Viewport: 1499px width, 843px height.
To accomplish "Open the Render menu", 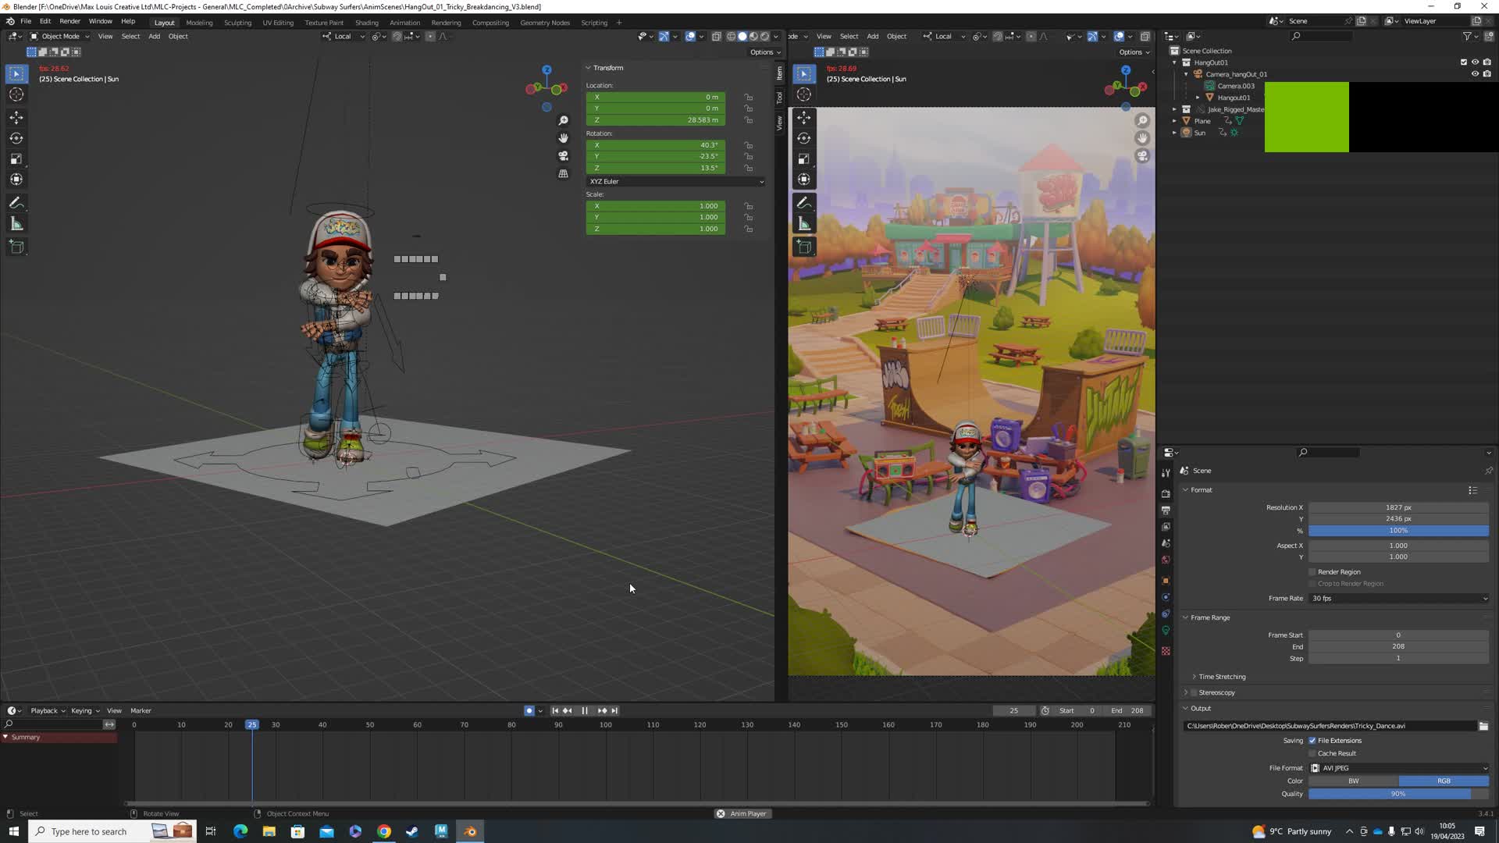I will click(x=69, y=22).
